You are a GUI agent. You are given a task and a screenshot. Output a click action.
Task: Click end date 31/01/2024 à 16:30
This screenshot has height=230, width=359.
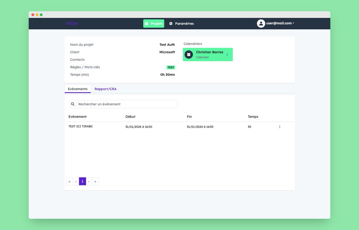(x=200, y=127)
